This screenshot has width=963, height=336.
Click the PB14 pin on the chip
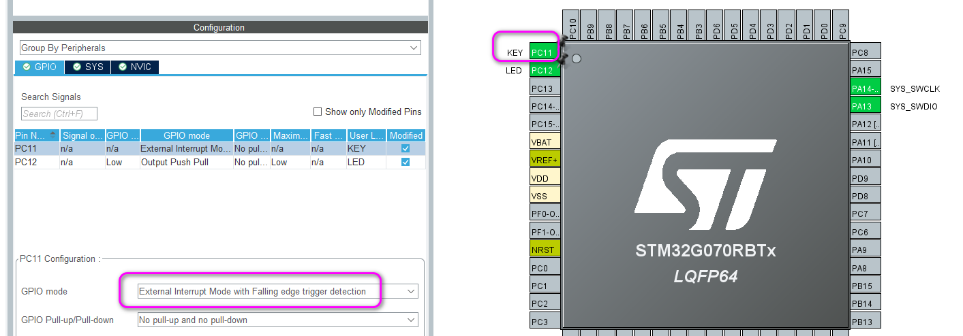click(x=866, y=303)
